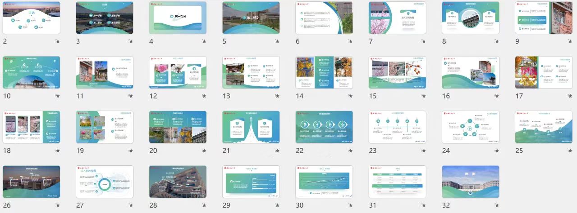Click the transition star icon under slide 2
This screenshot has height=213, width=577.
pos(57,41)
